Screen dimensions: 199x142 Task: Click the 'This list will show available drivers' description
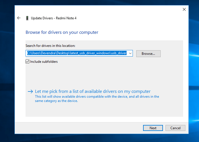[97, 99]
